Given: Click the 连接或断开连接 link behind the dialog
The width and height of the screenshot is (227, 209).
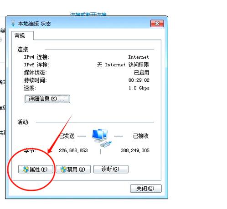Looking at the screenshot, I should coord(88,14).
